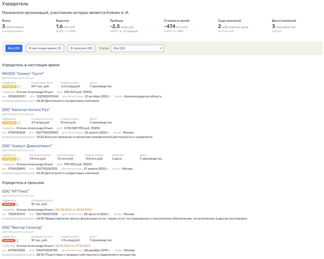
Task: Click ОГРН value 1223900011345
Action: point(48,96)
